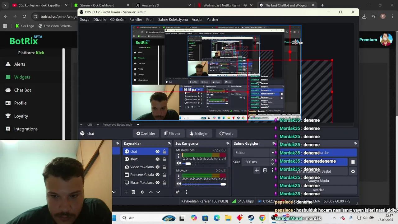
Task: Open Soldur transition dropdown
Action: (254, 152)
